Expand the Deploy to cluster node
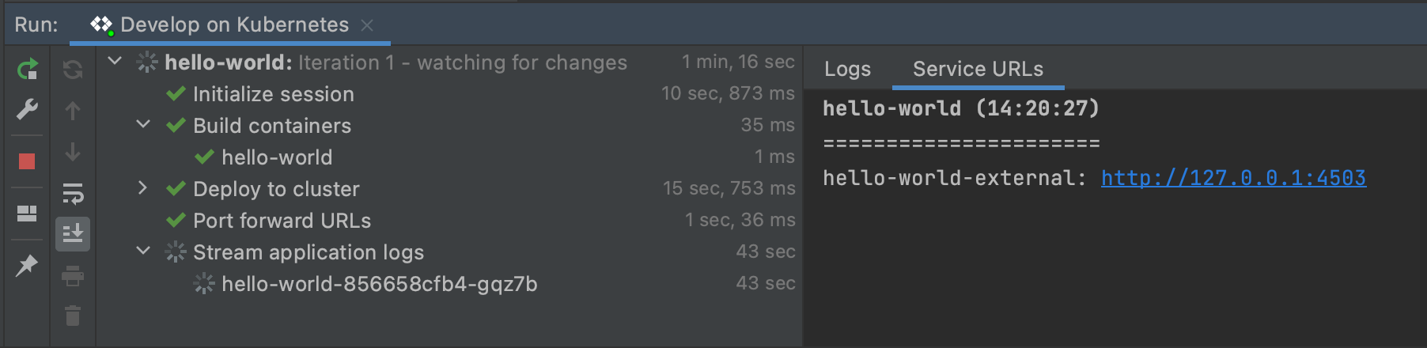The image size is (1427, 348). [143, 187]
